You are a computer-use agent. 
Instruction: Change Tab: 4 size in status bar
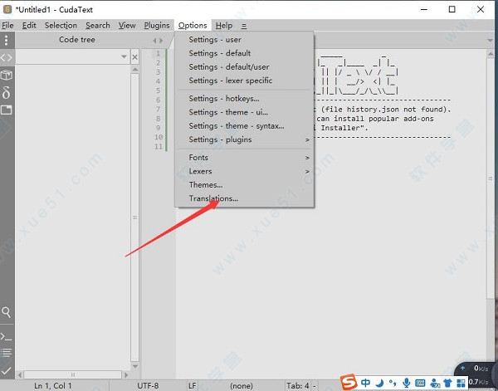click(x=298, y=385)
